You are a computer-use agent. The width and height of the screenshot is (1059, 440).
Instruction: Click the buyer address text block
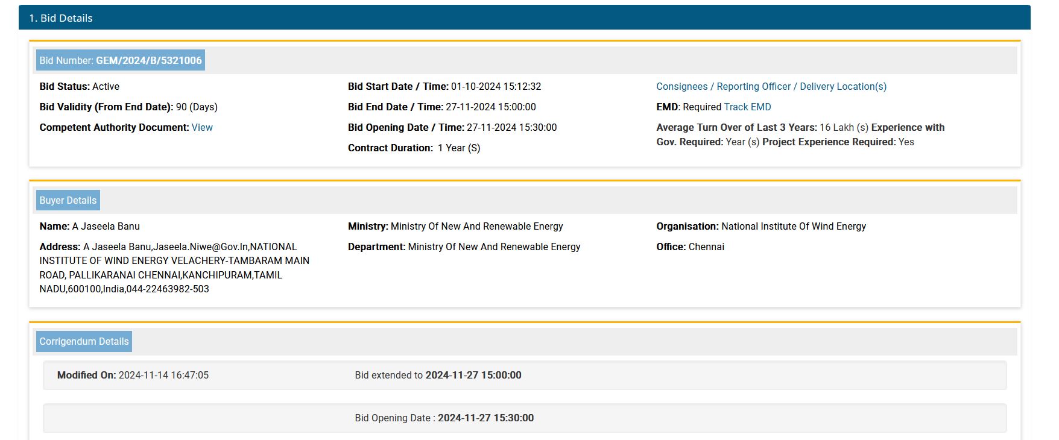(x=174, y=268)
